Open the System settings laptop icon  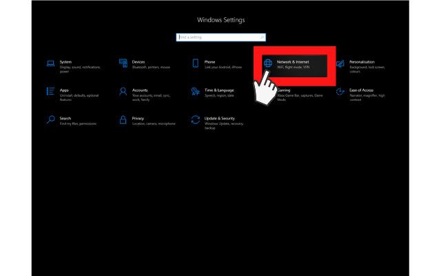tap(50, 63)
